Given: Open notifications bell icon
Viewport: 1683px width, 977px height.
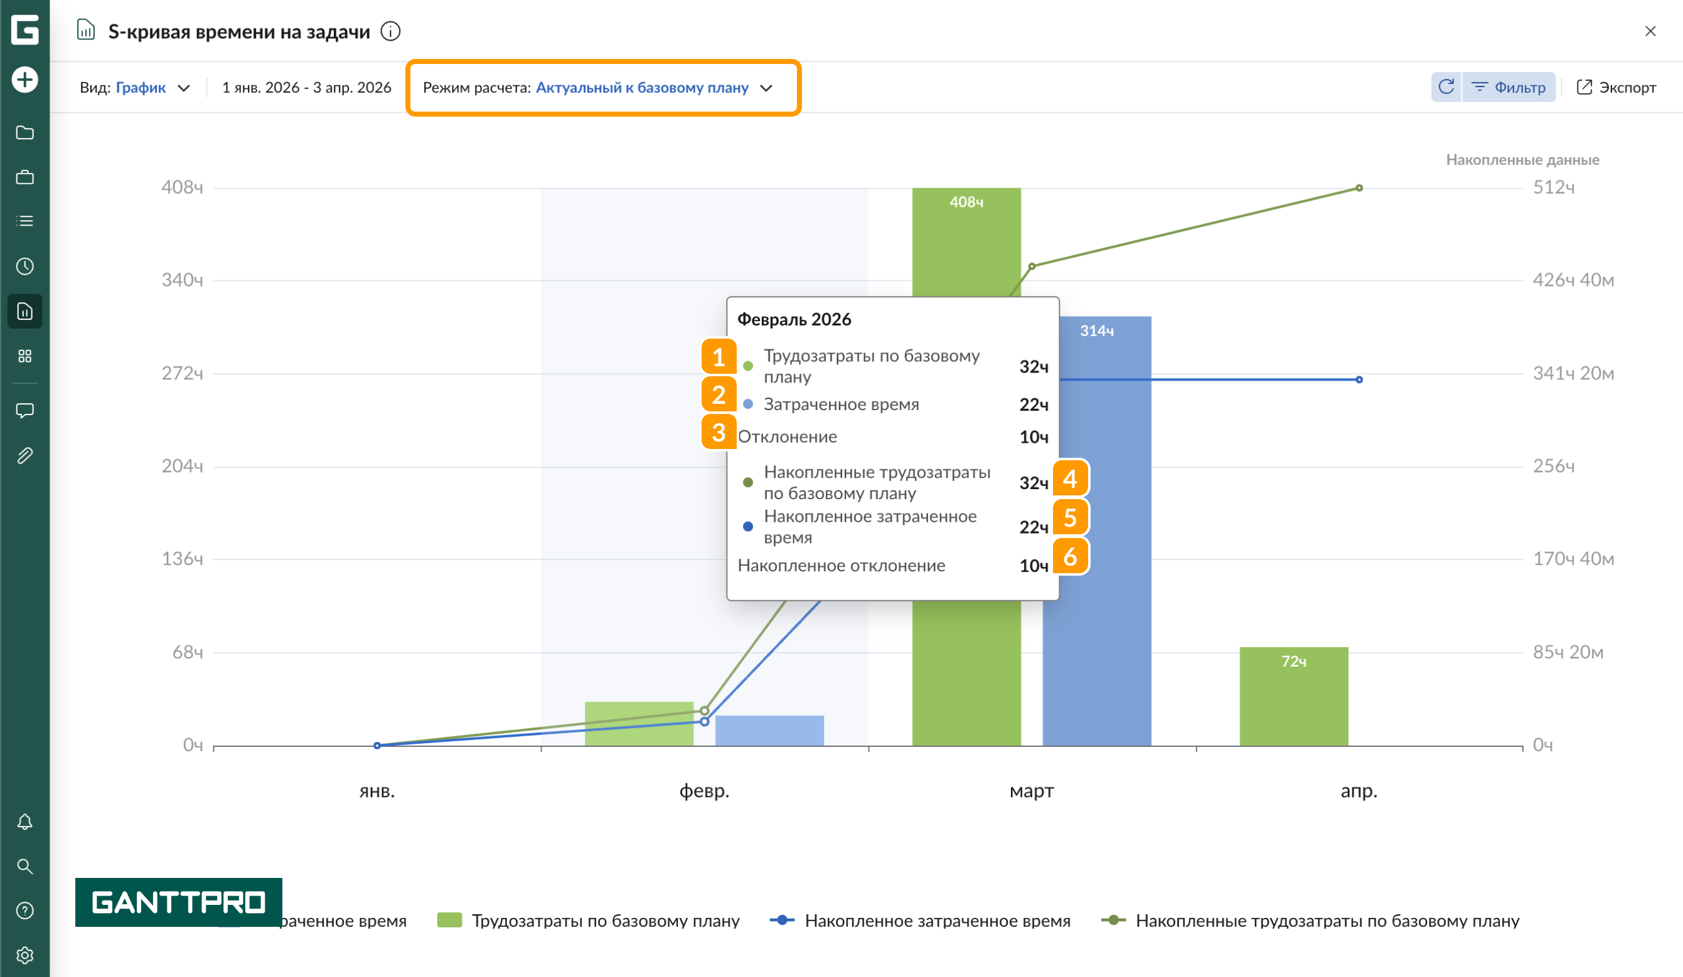Looking at the screenshot, I should (x=24, y=821).
